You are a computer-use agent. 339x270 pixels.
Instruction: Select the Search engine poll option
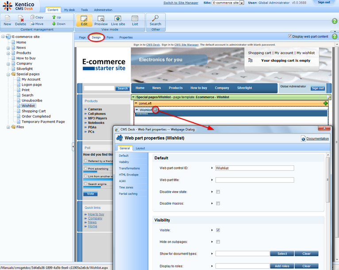coord(85,184)
